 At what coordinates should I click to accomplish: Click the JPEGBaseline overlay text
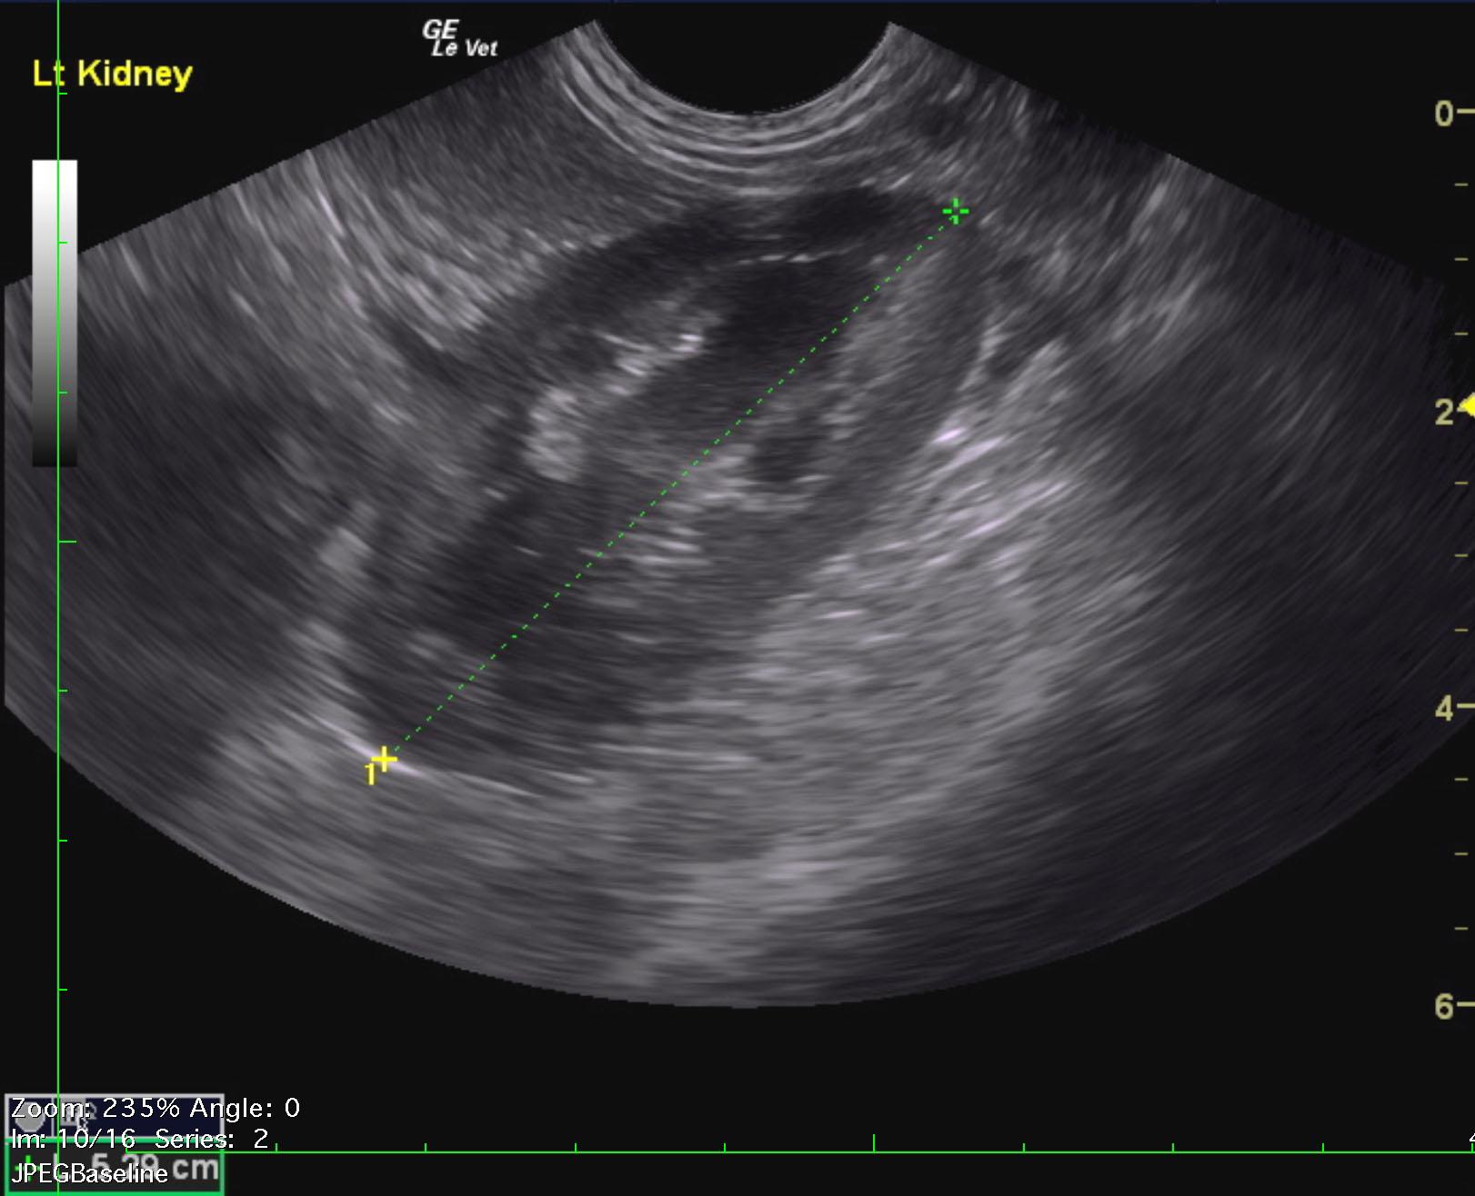89,1173
